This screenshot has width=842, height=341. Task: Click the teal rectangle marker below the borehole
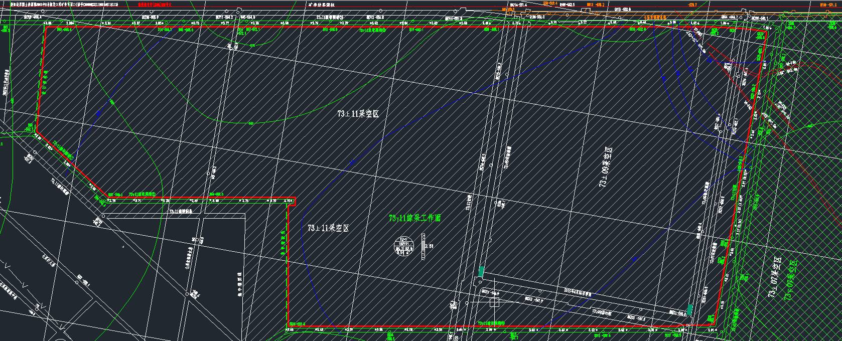coord(481,272)
